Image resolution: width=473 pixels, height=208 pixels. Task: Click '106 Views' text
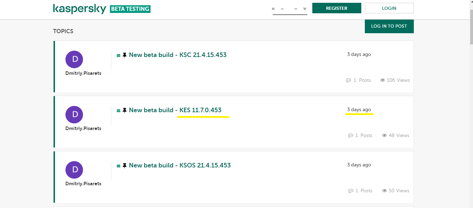tap(398, 80)
